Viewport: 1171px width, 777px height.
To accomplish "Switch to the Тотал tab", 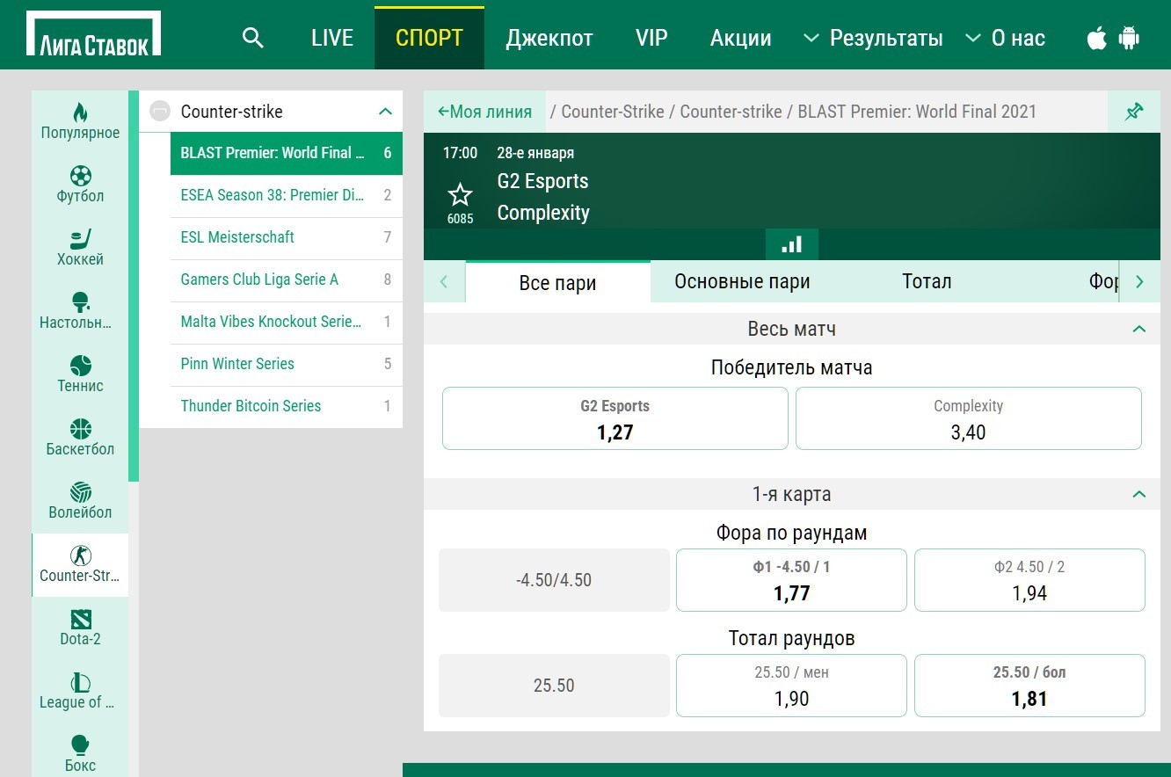I will 927,281.
